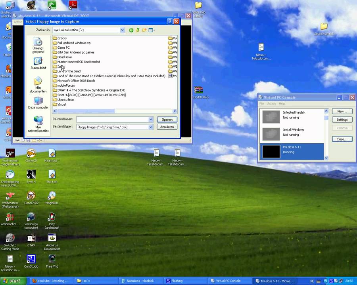Switch to Virtual PC Console taskbar item
This screenshot has width=357, height=285.
coord(230,281)
